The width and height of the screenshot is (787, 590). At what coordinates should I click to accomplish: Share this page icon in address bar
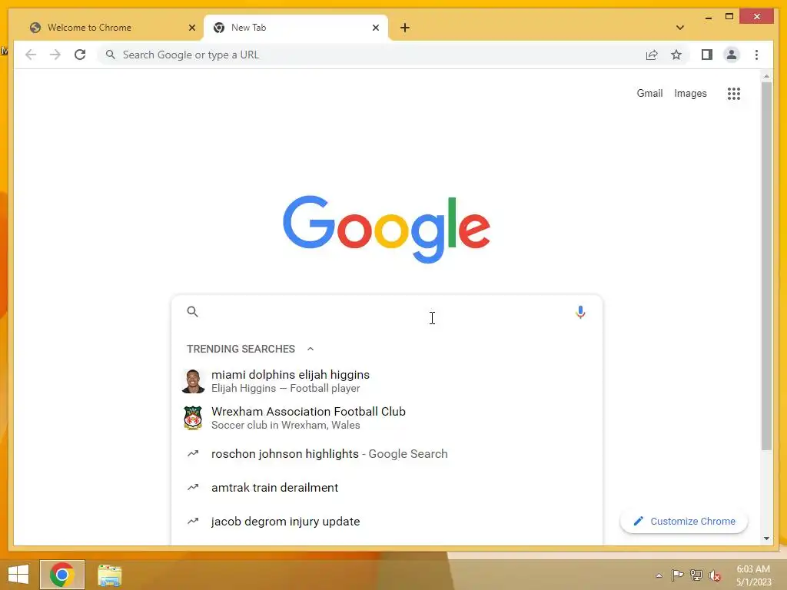pyautogui.click(x=652, y=55)
